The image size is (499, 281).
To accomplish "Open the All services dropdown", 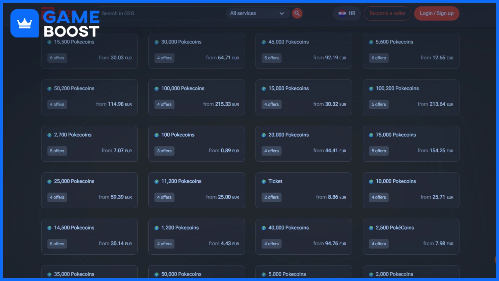I will coord(256,13).
